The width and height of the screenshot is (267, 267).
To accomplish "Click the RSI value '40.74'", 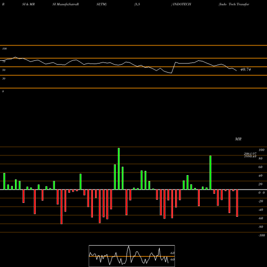I will coord(246,69).
